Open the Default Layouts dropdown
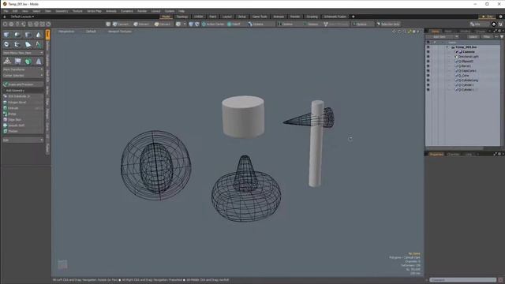 point(22,17)
